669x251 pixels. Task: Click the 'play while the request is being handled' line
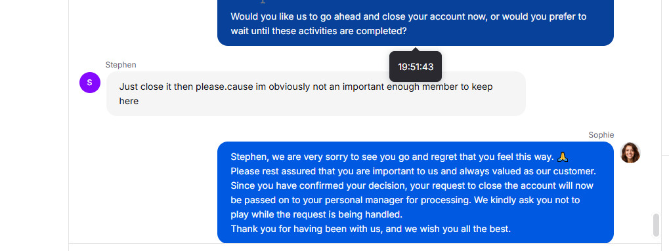pyautogui.click(x=316, y=214)
